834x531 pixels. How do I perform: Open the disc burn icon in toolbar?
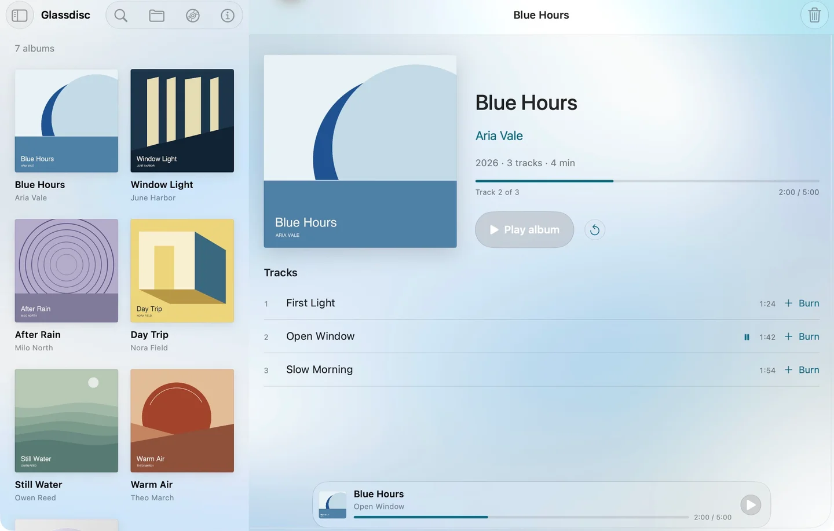192,16
